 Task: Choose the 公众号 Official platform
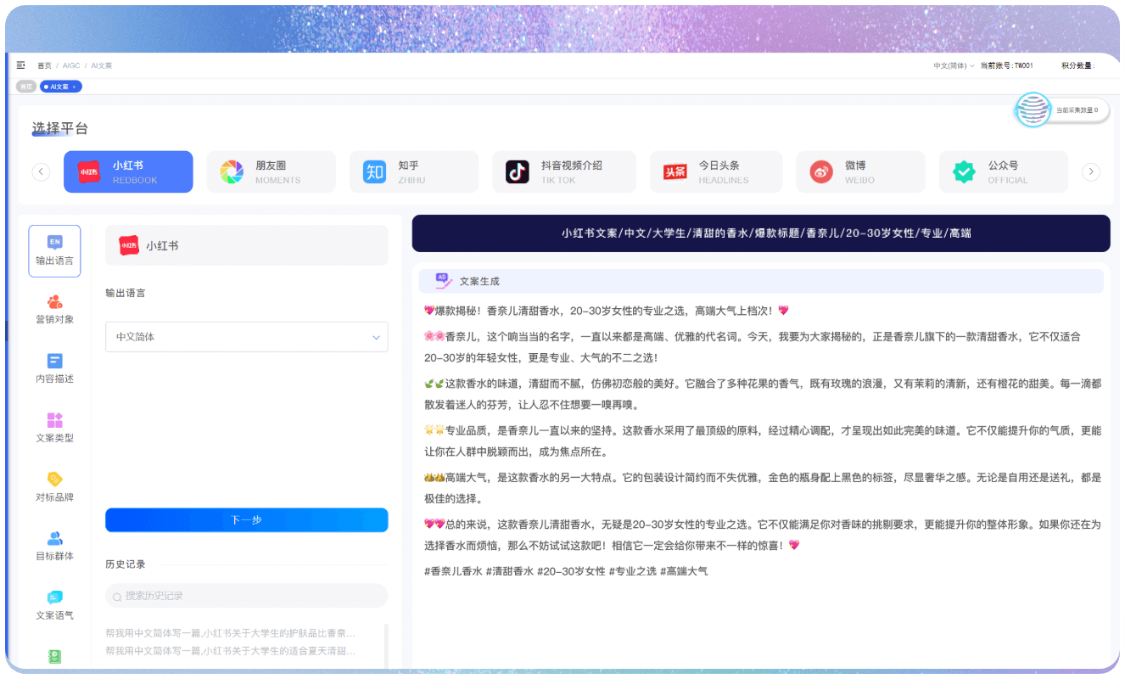pyautogui.click(x=1003, y=172)
